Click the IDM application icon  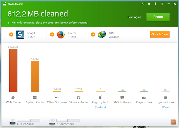[x=102, y=35]
